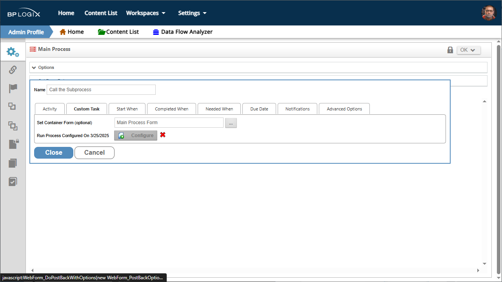Open the Advanced Options tab
The image size is (502, 282).
(344, 109)
